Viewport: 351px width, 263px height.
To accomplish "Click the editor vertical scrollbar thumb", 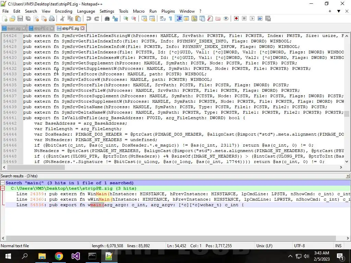I will point(347,114).
